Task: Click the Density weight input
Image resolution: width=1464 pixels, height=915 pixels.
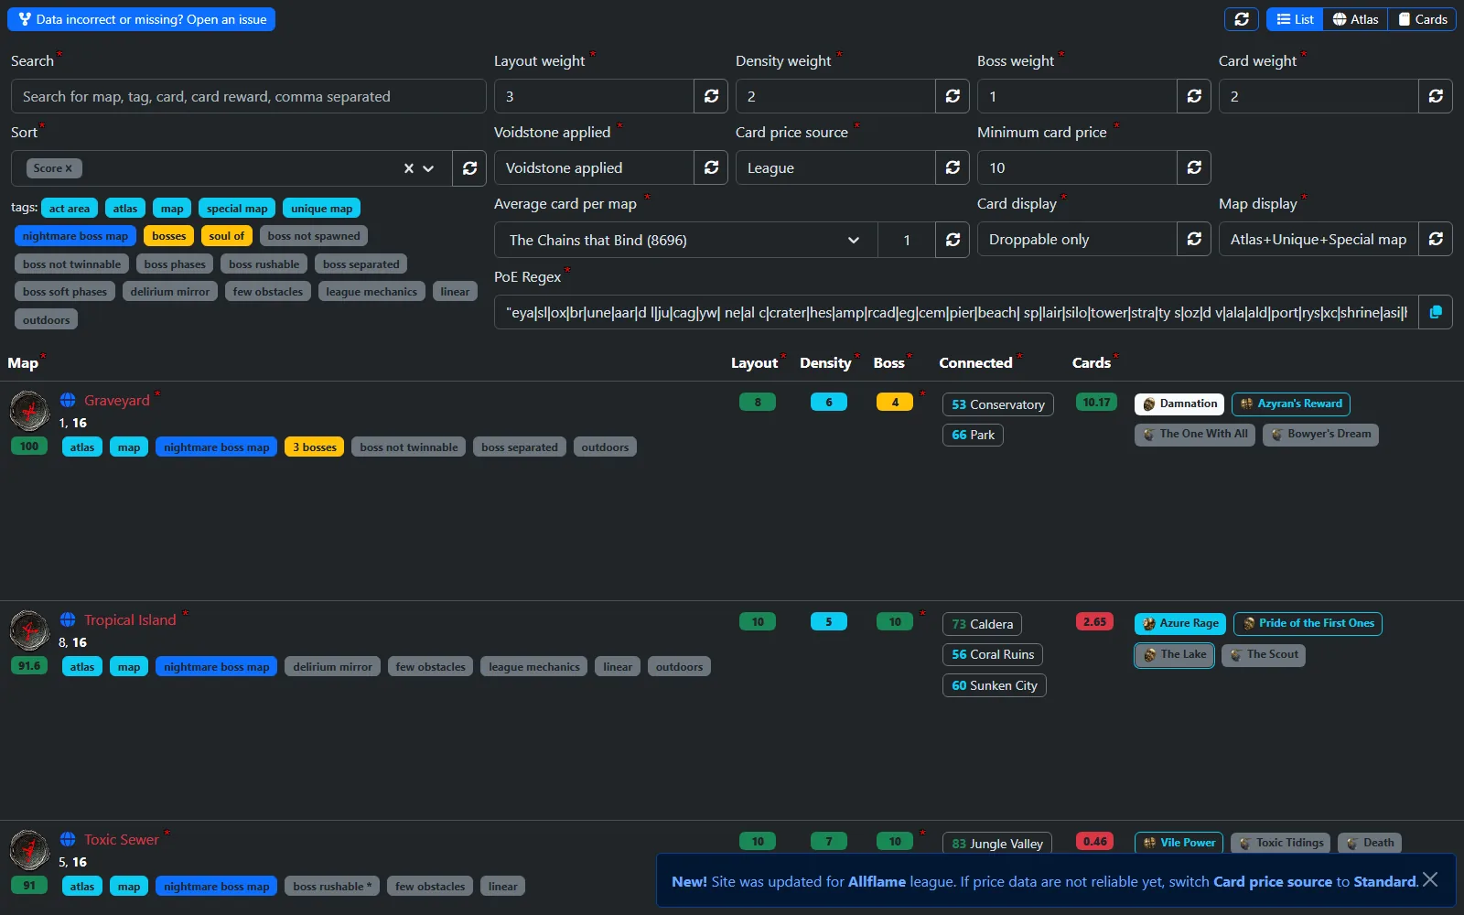Action: pyautogui.click(x=835, y=96)
